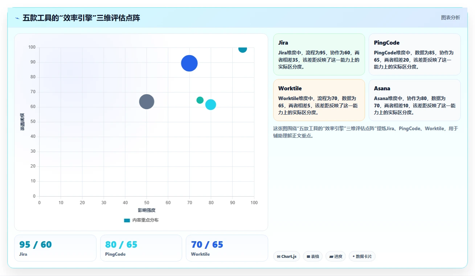Toggle the 内容重点分布 legend swatch

127,220
